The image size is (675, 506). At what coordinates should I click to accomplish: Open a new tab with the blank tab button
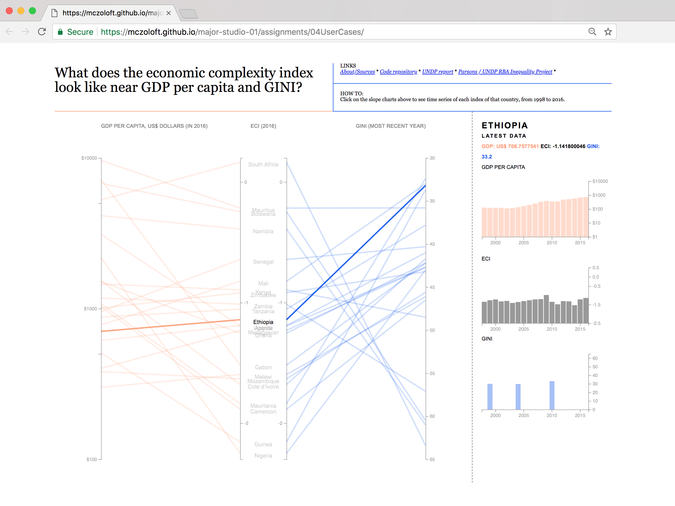188,14
